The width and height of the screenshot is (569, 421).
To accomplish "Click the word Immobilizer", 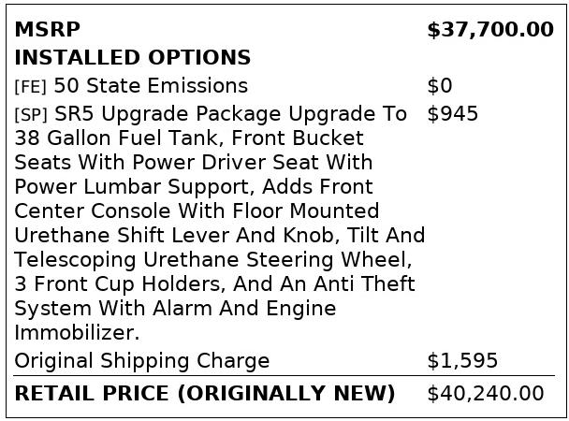I will [77, 333].
